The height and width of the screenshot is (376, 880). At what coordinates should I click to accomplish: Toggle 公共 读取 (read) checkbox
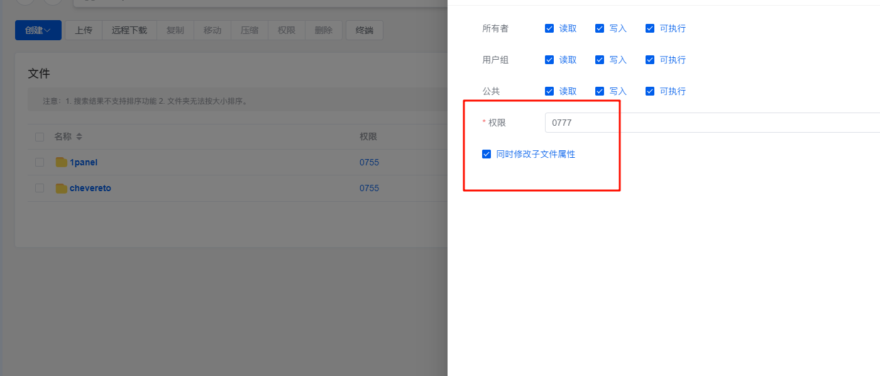tap(549, 91)
